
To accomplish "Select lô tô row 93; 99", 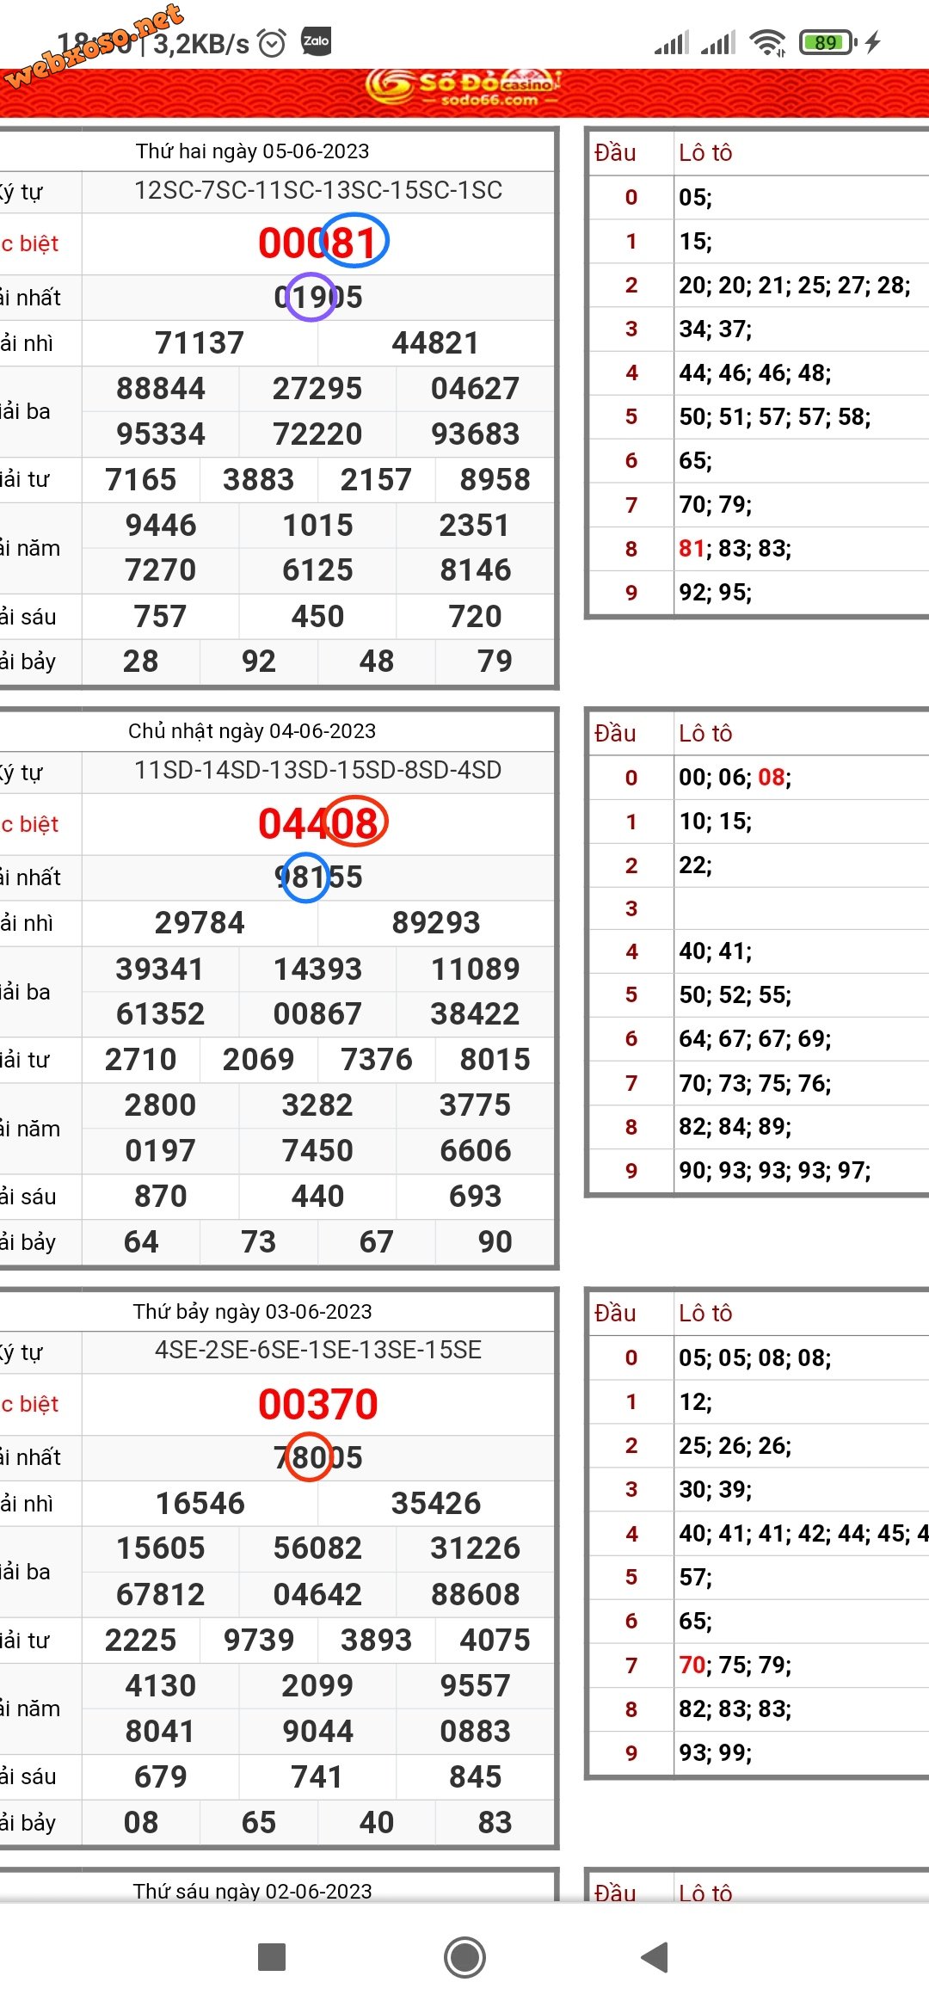I will coord(715,1752).
